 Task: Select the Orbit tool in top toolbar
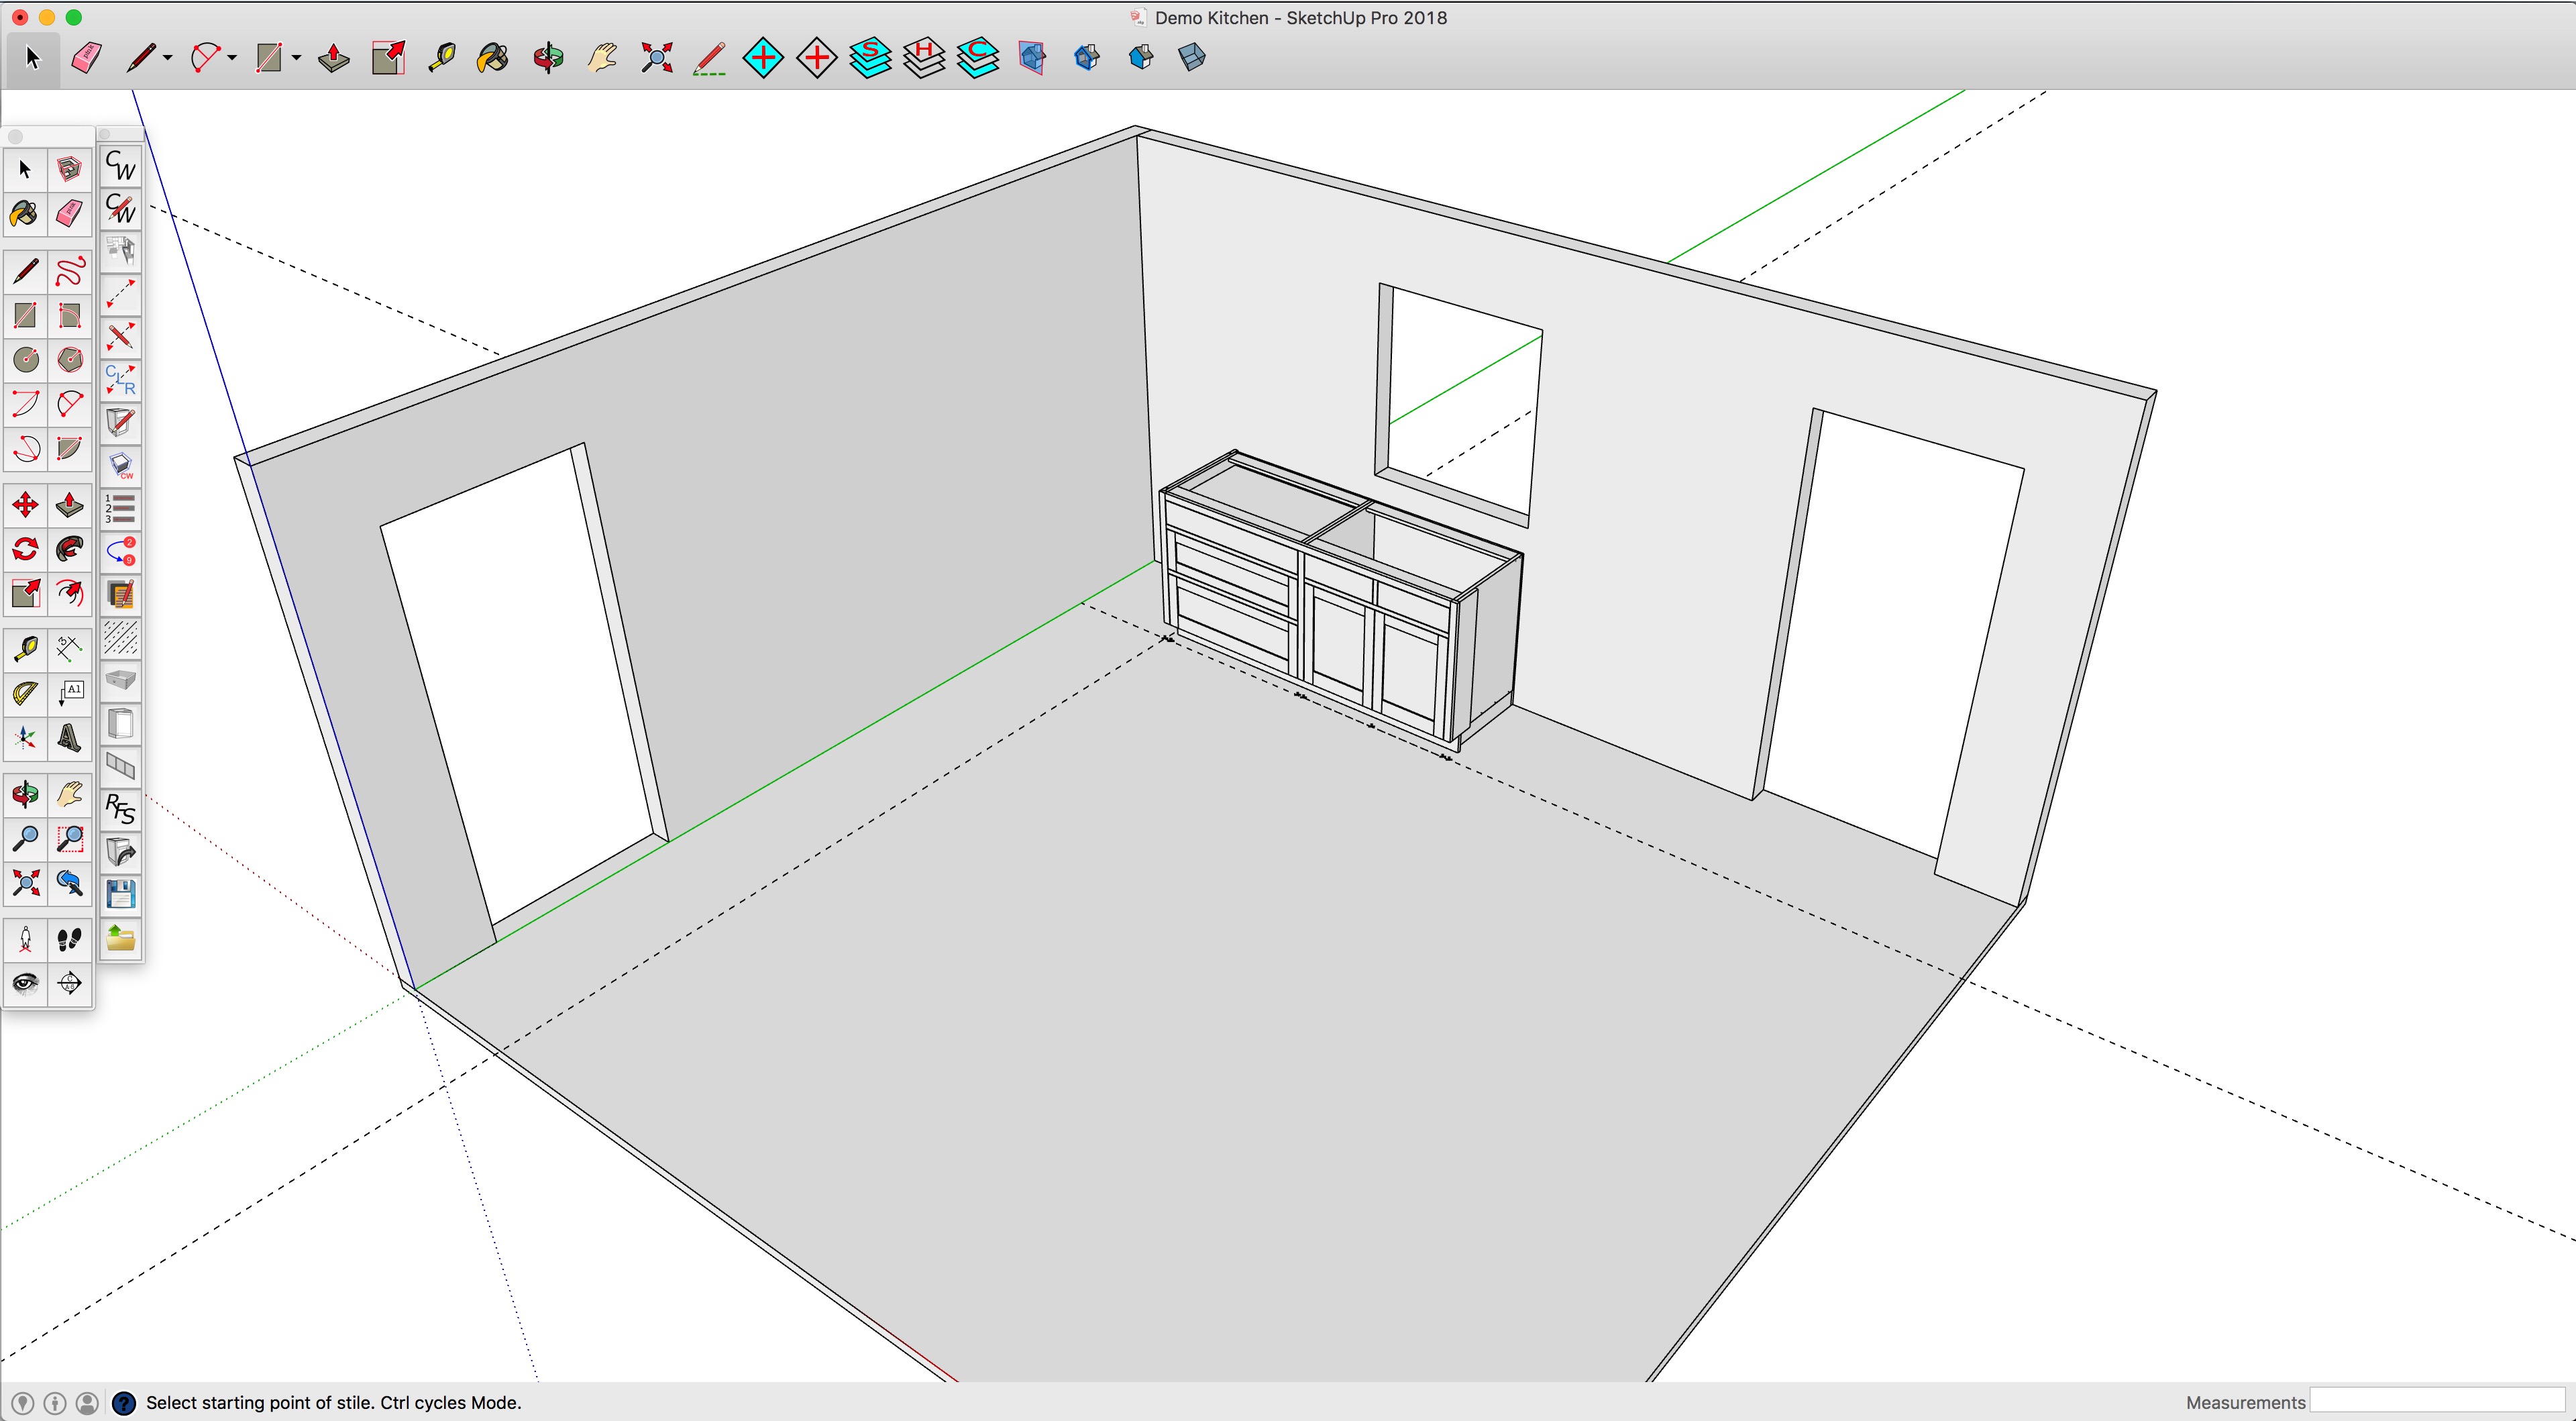pyautogui.click(x=548, y=58)
